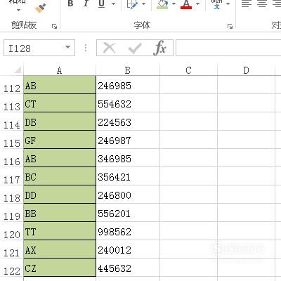Confirm entry with checkmark button
Image resolution: width=281 pixels, height=281 pixels.
point(135,48)
